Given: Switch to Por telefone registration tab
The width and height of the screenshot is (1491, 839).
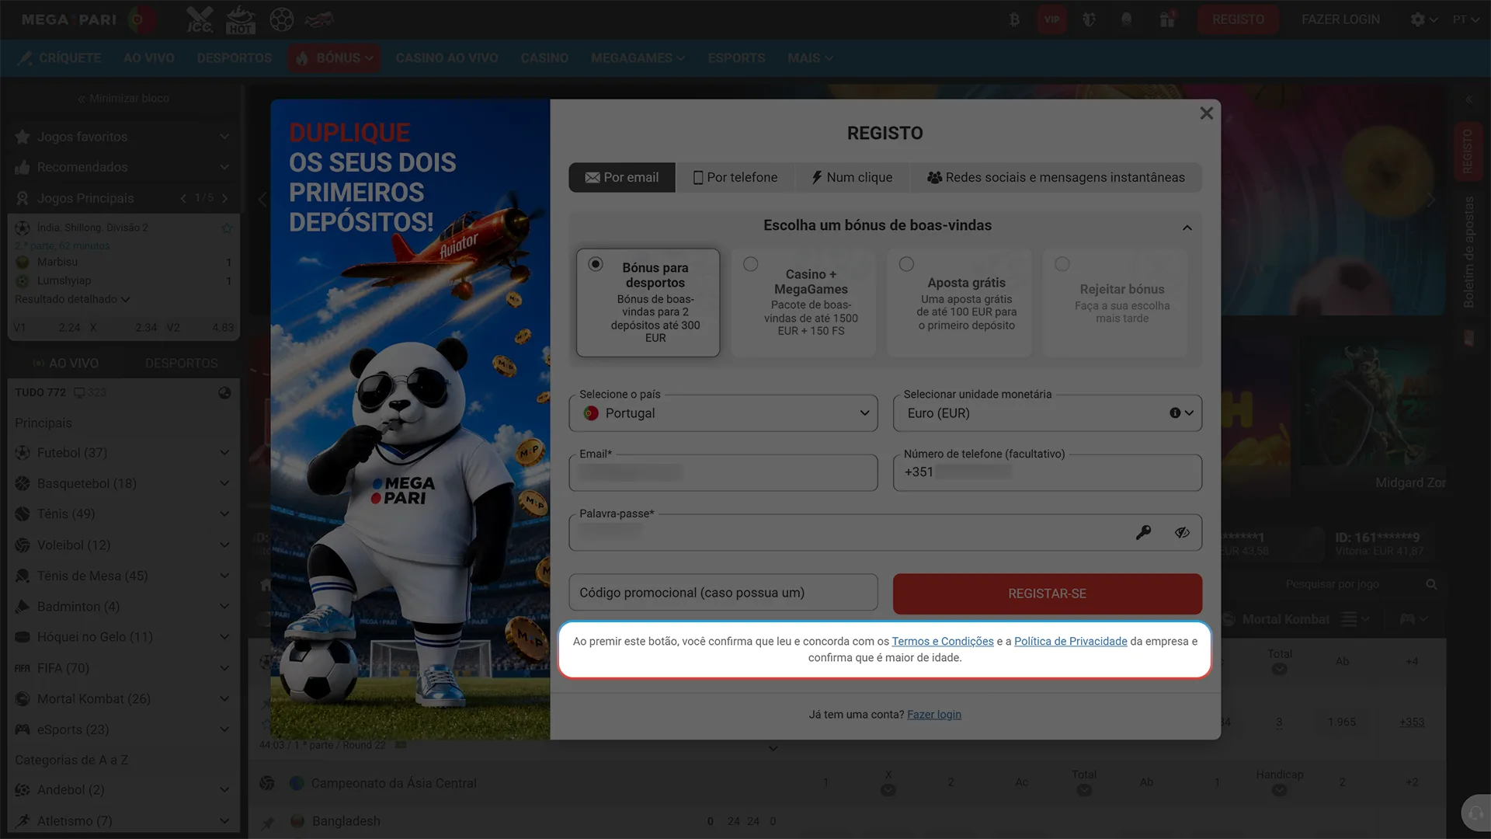Looking at the screenshot, I should tap(735, 177).
